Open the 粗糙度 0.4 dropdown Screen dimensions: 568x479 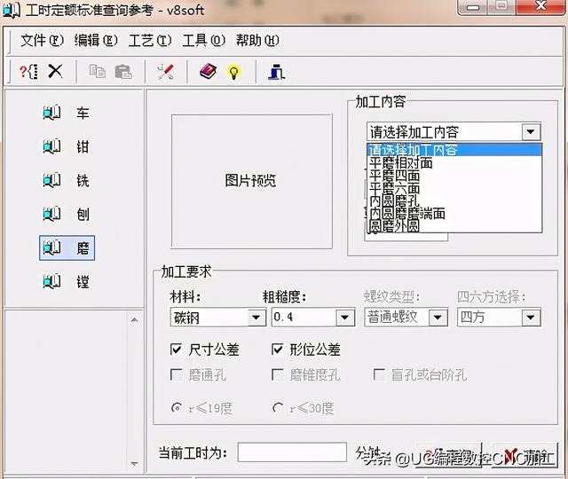pyautogui.click(x=345, y=318)
